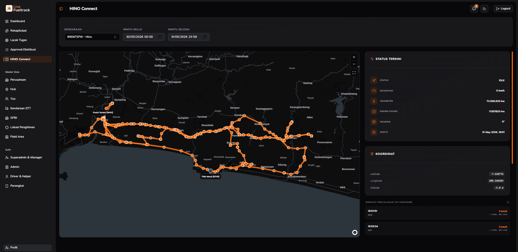Open the Perangkat page
The width and height of the screenshot is (518, 252).
click(28, 186)
